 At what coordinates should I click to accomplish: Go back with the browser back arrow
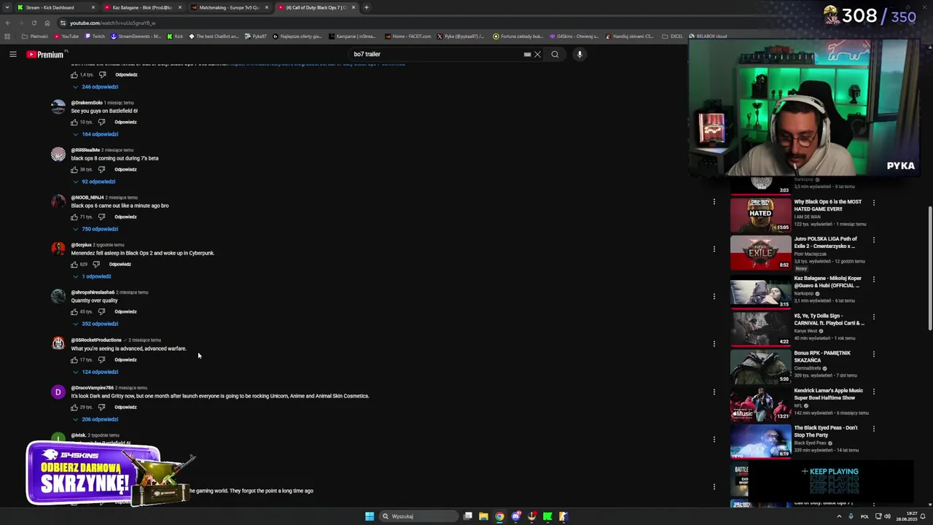(8, 23)
